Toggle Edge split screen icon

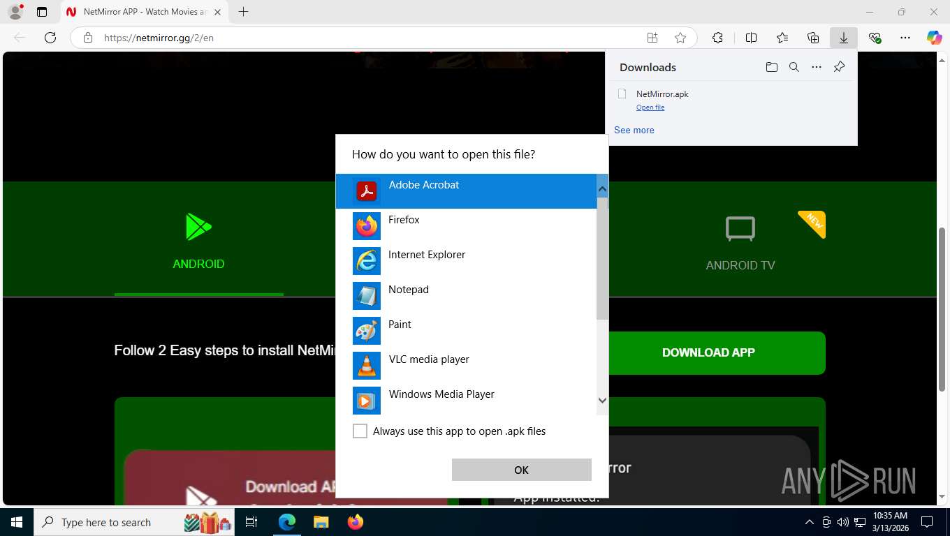752,38
